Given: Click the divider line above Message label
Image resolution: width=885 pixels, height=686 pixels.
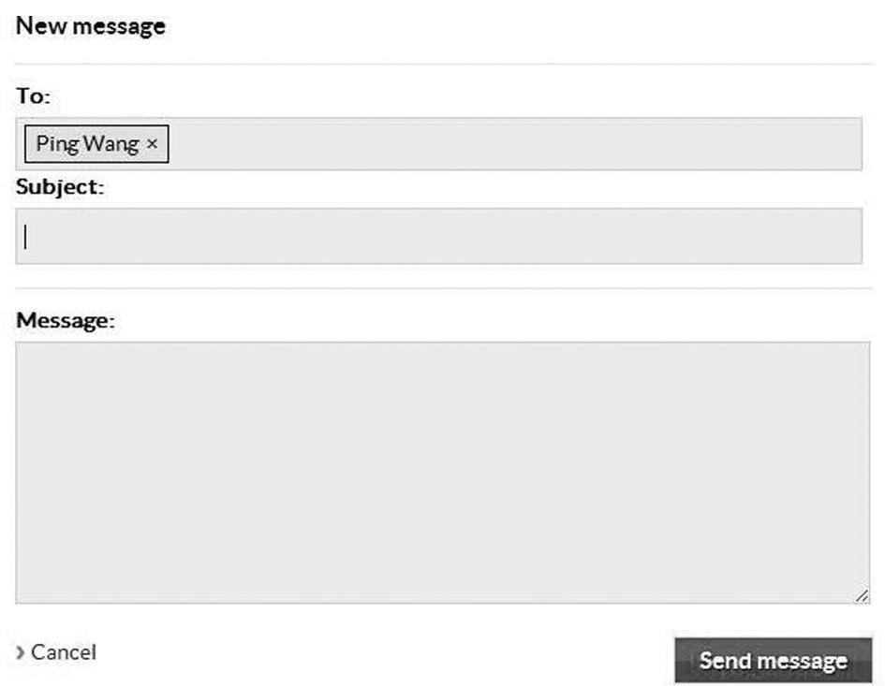Looking at the screenshot, I should pyautogui.click(x=444, y=289).
